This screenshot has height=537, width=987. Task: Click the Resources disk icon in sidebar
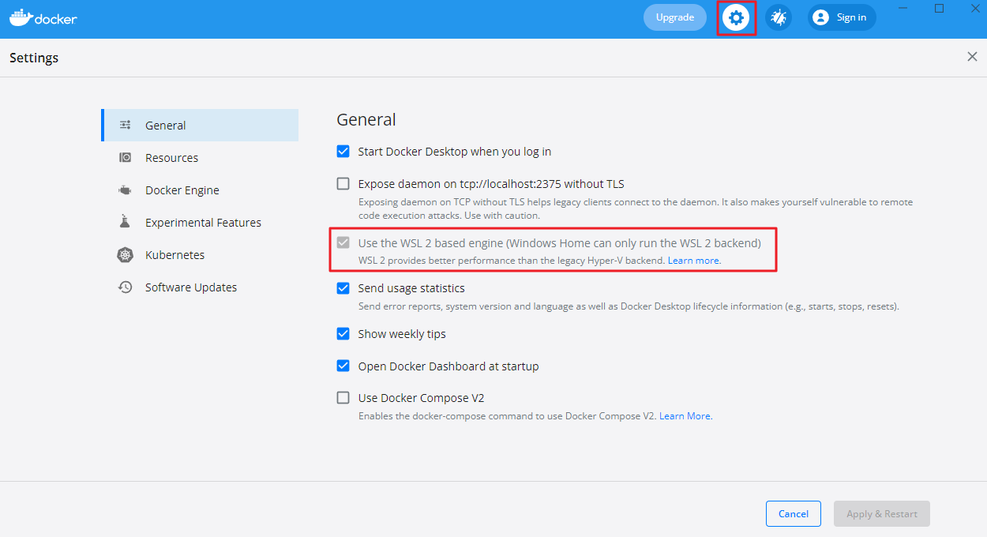[125, 157]
